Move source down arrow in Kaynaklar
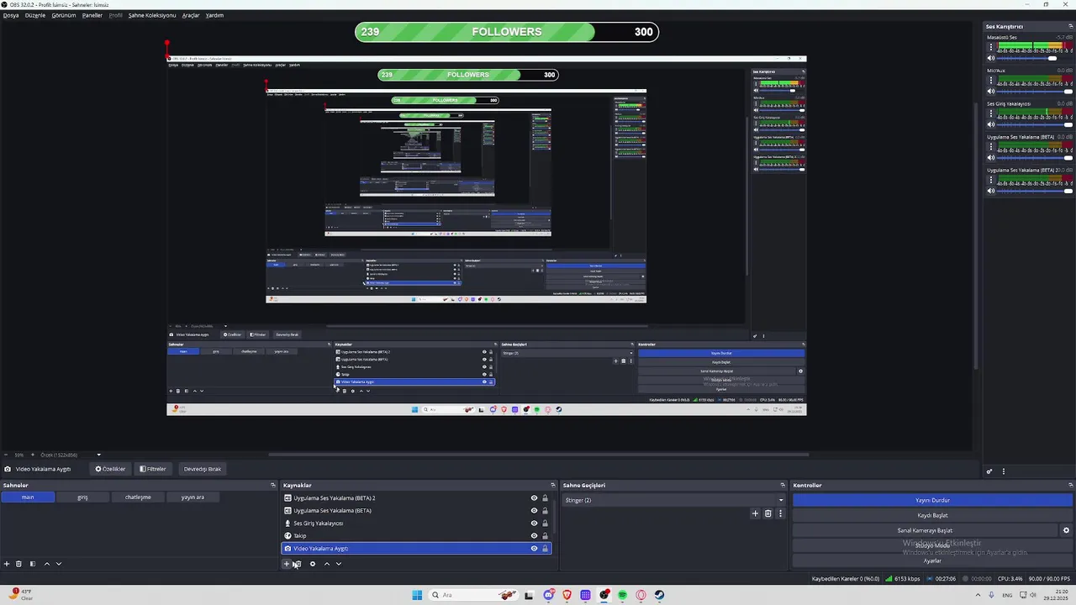This screenshot has height=605, width=1076. point(339,564)
